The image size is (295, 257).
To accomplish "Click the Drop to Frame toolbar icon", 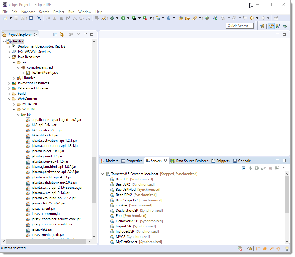I will tap(97, 18).
